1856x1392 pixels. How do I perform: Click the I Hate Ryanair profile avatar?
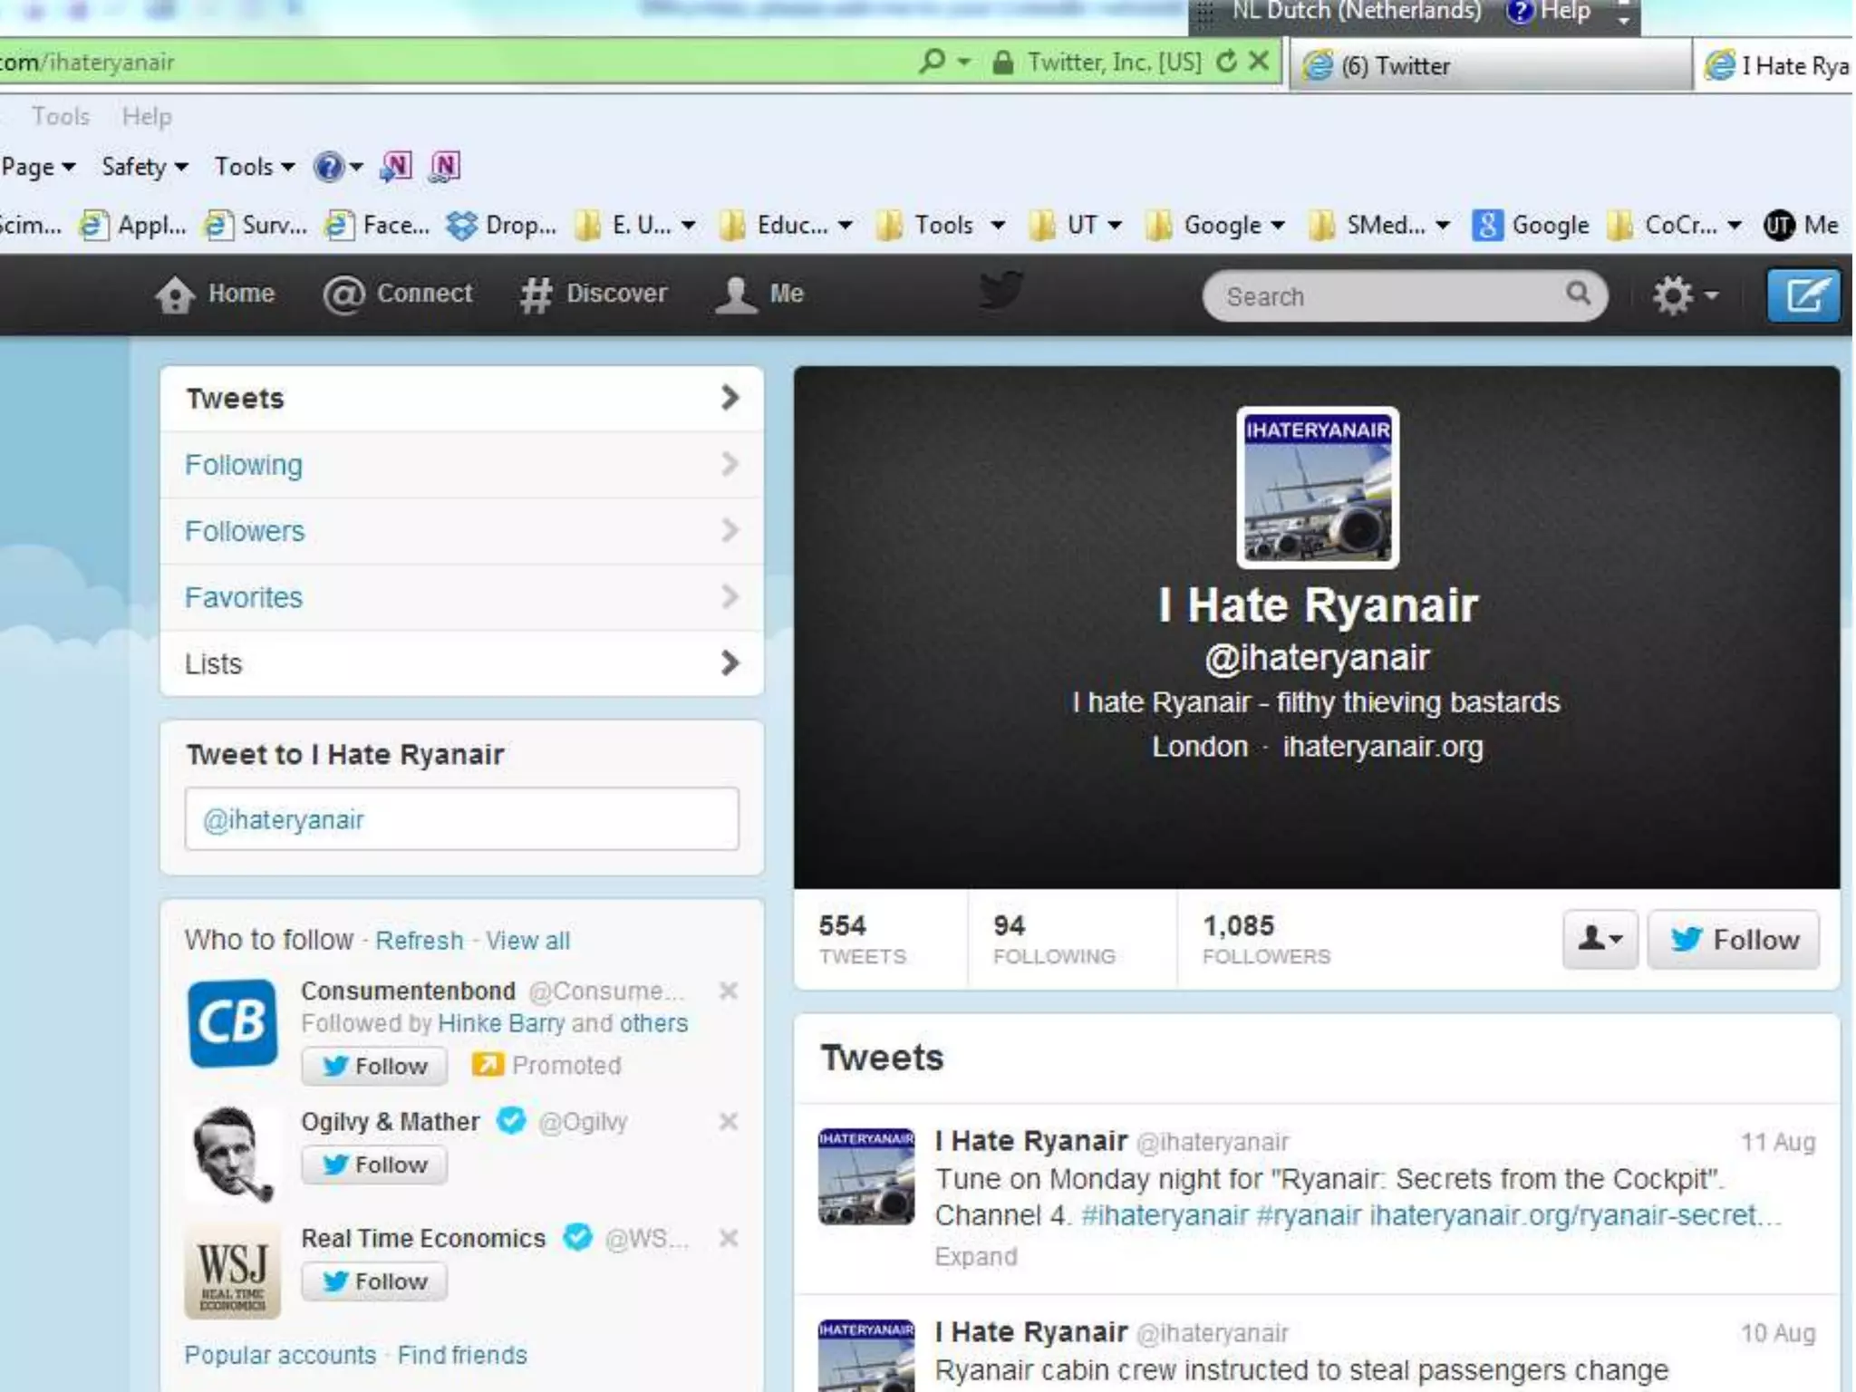(x=1317, y=488)
